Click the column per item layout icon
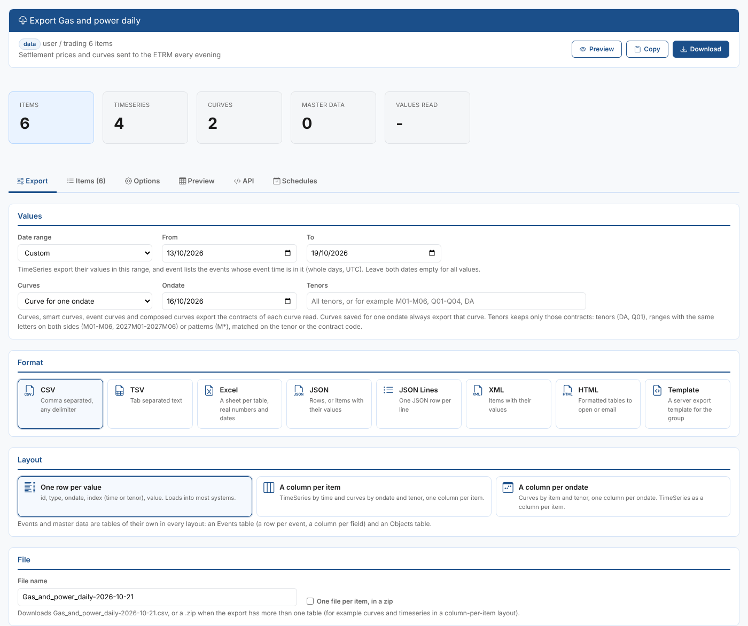Image resolution: width=748 pixels, height=626 pixels. coord(269,488)
